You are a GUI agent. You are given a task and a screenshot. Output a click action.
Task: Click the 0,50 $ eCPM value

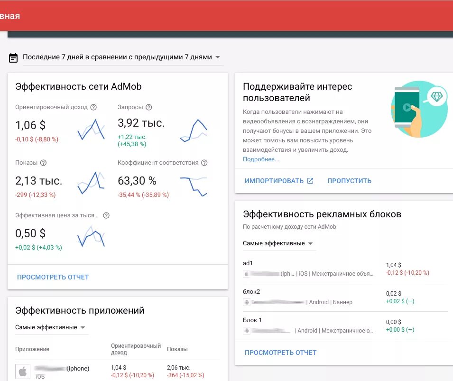[30, 233]
